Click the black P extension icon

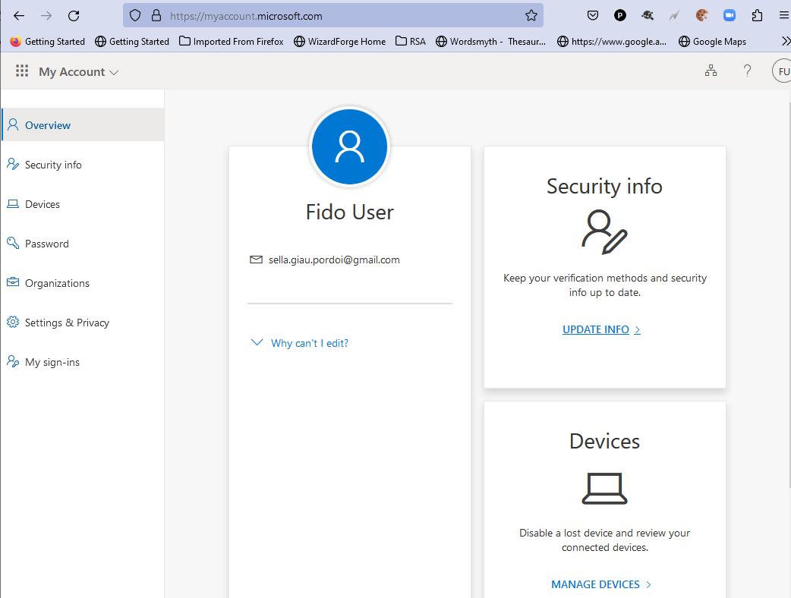(x=620, y=16)
